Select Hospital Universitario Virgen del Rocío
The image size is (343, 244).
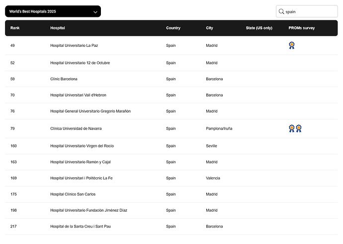[82, 146]
